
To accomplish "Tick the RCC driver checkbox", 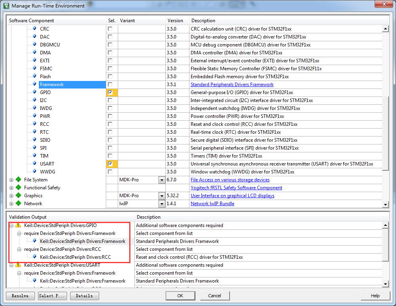I will [110, 124].
